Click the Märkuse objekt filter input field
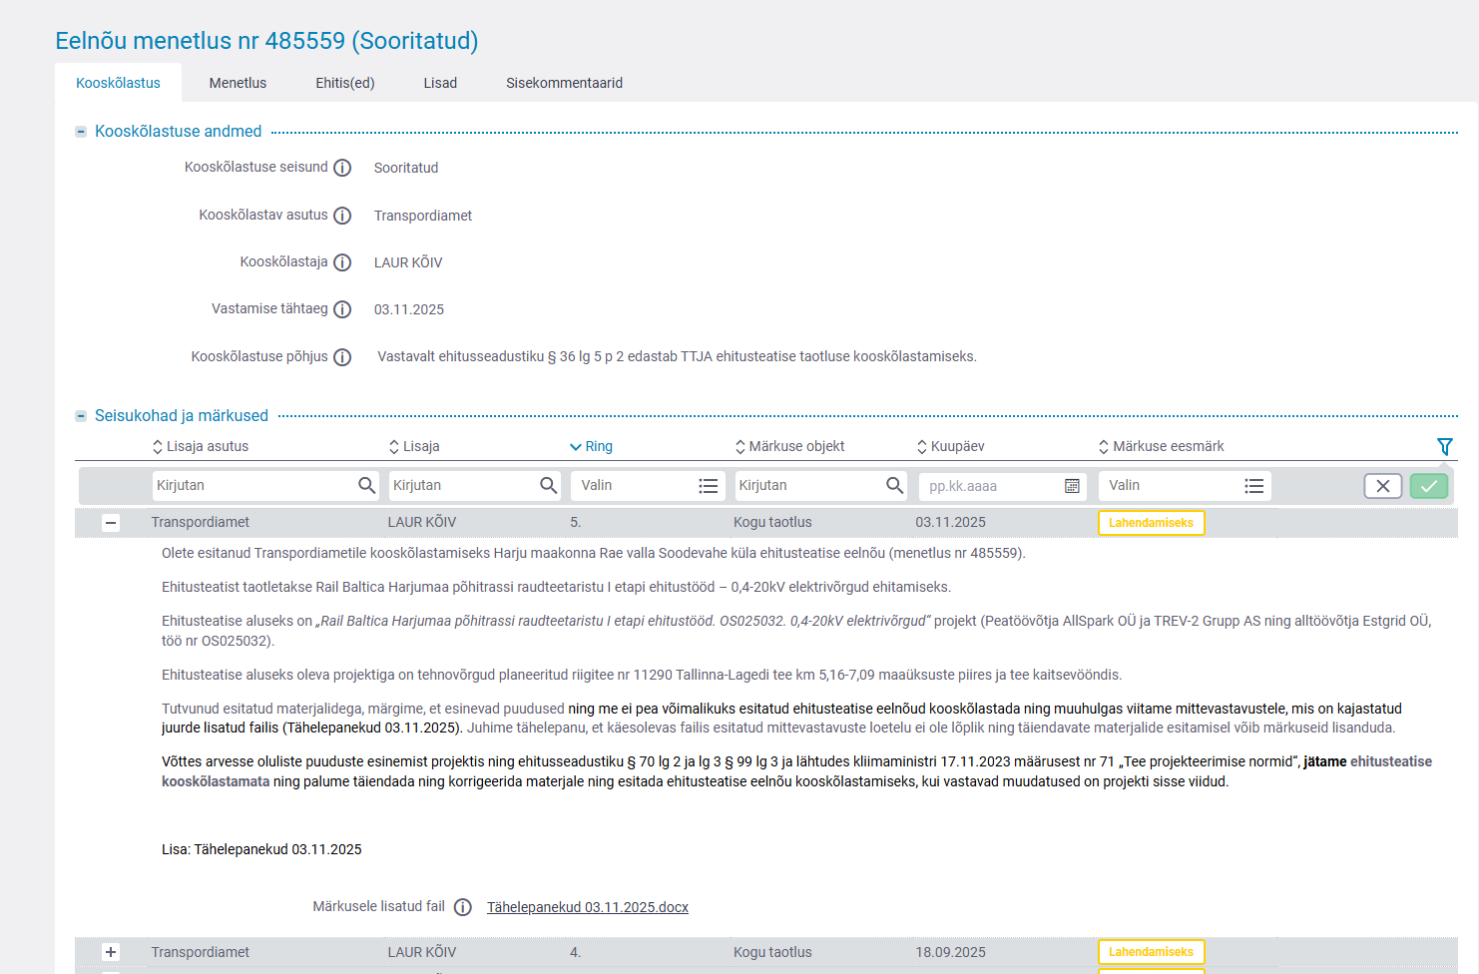The height and width of the screenshot is (974, 1479). (x=808, y=486)
